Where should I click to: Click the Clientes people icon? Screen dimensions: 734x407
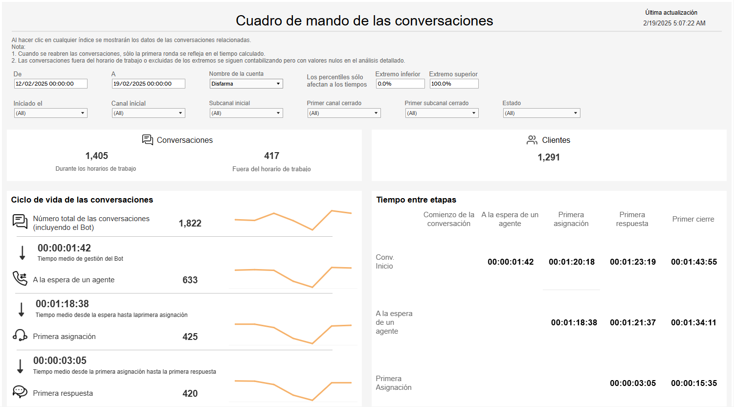pyautogui.click(x=532, y=140)
